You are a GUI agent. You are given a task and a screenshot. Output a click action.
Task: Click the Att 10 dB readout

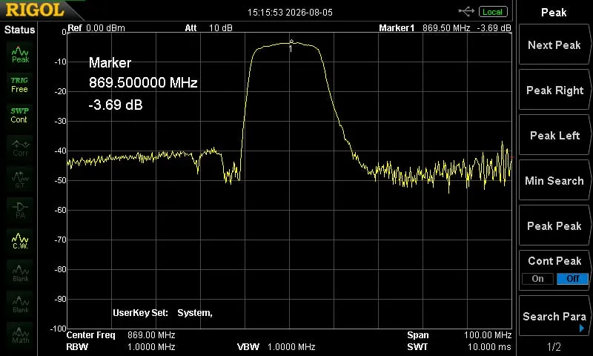pos(208,28)
